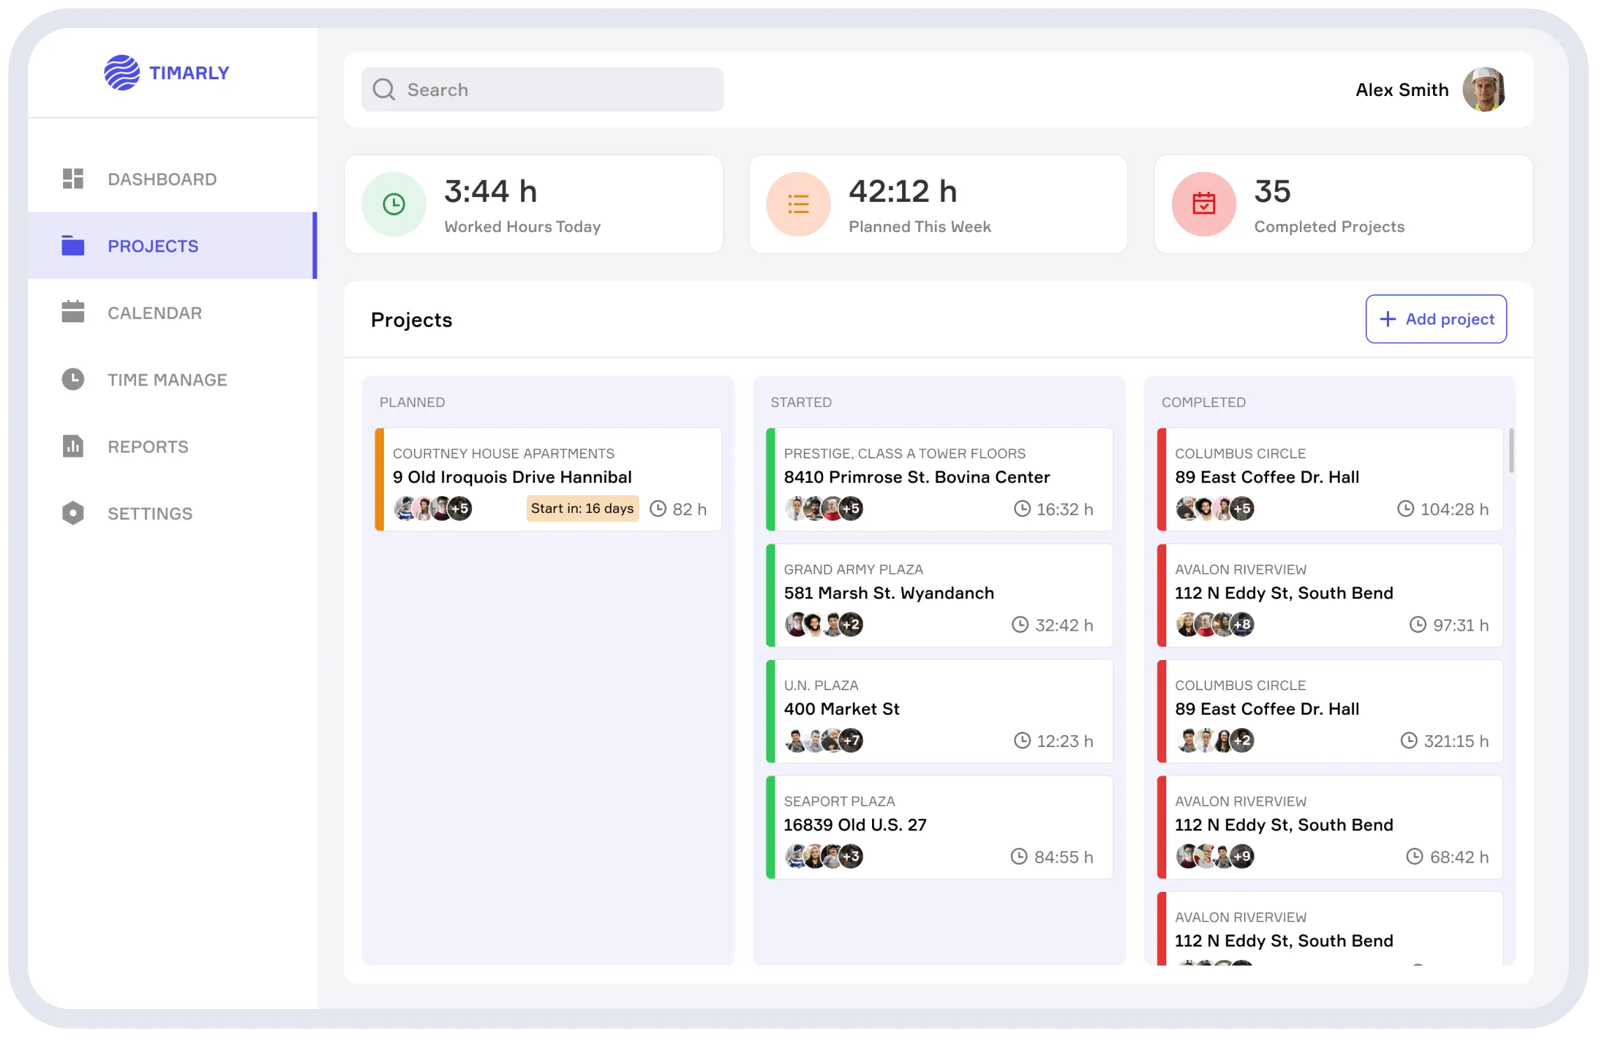Click the Dashboard grid icon in sidebar
The image size is (1597, 1037).
click(x=73, y=179)
